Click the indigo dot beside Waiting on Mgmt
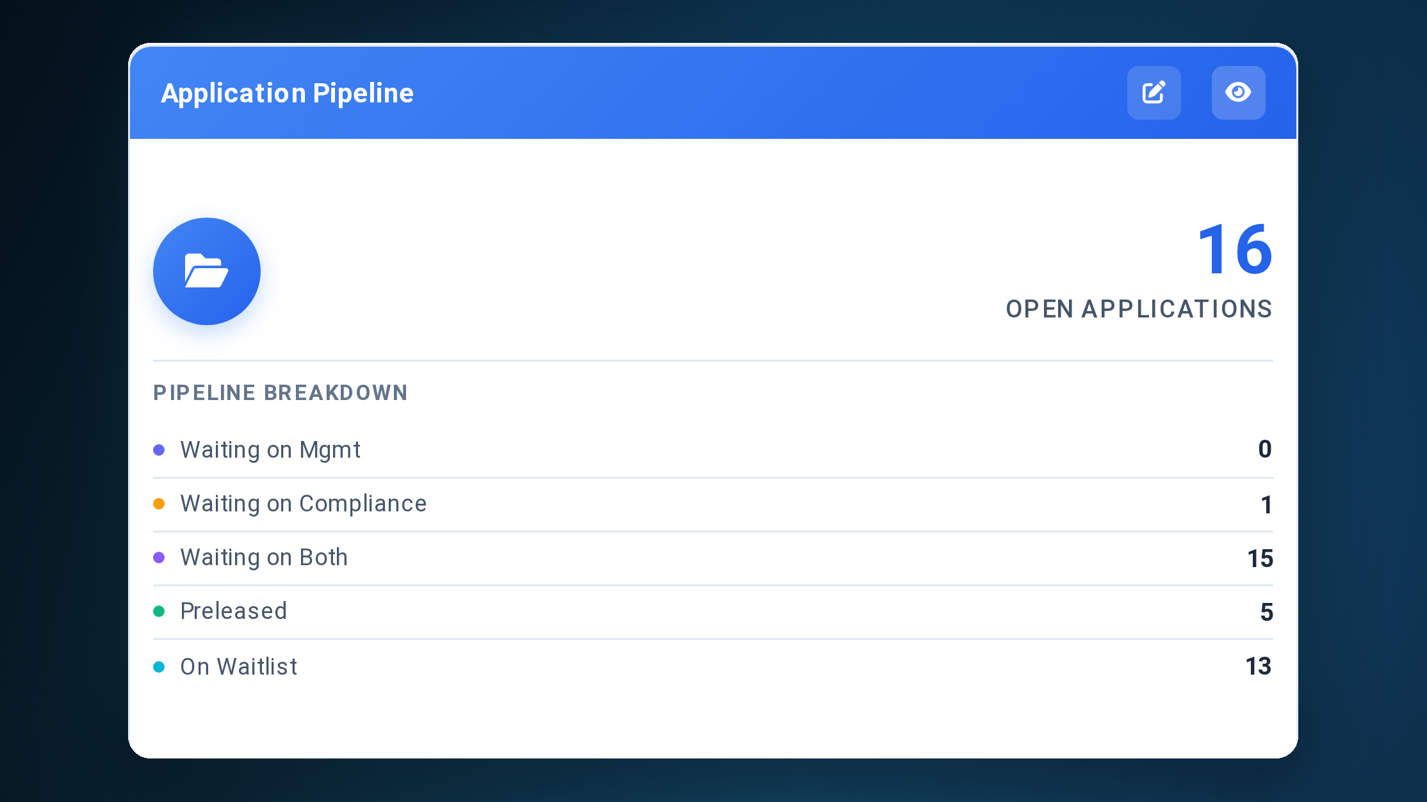Image resolution: width=1427 pixels, height=802 pixels. 159,450
